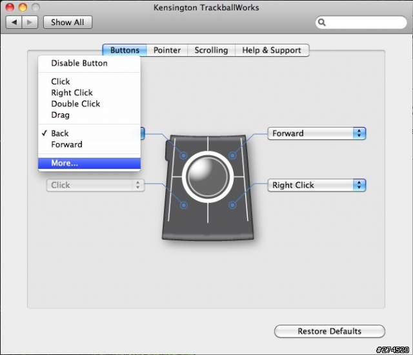Image resolution: width=413 pixels, height=355 pixels.
Task: Open the Scrolling tab
Action: point(211,50)
